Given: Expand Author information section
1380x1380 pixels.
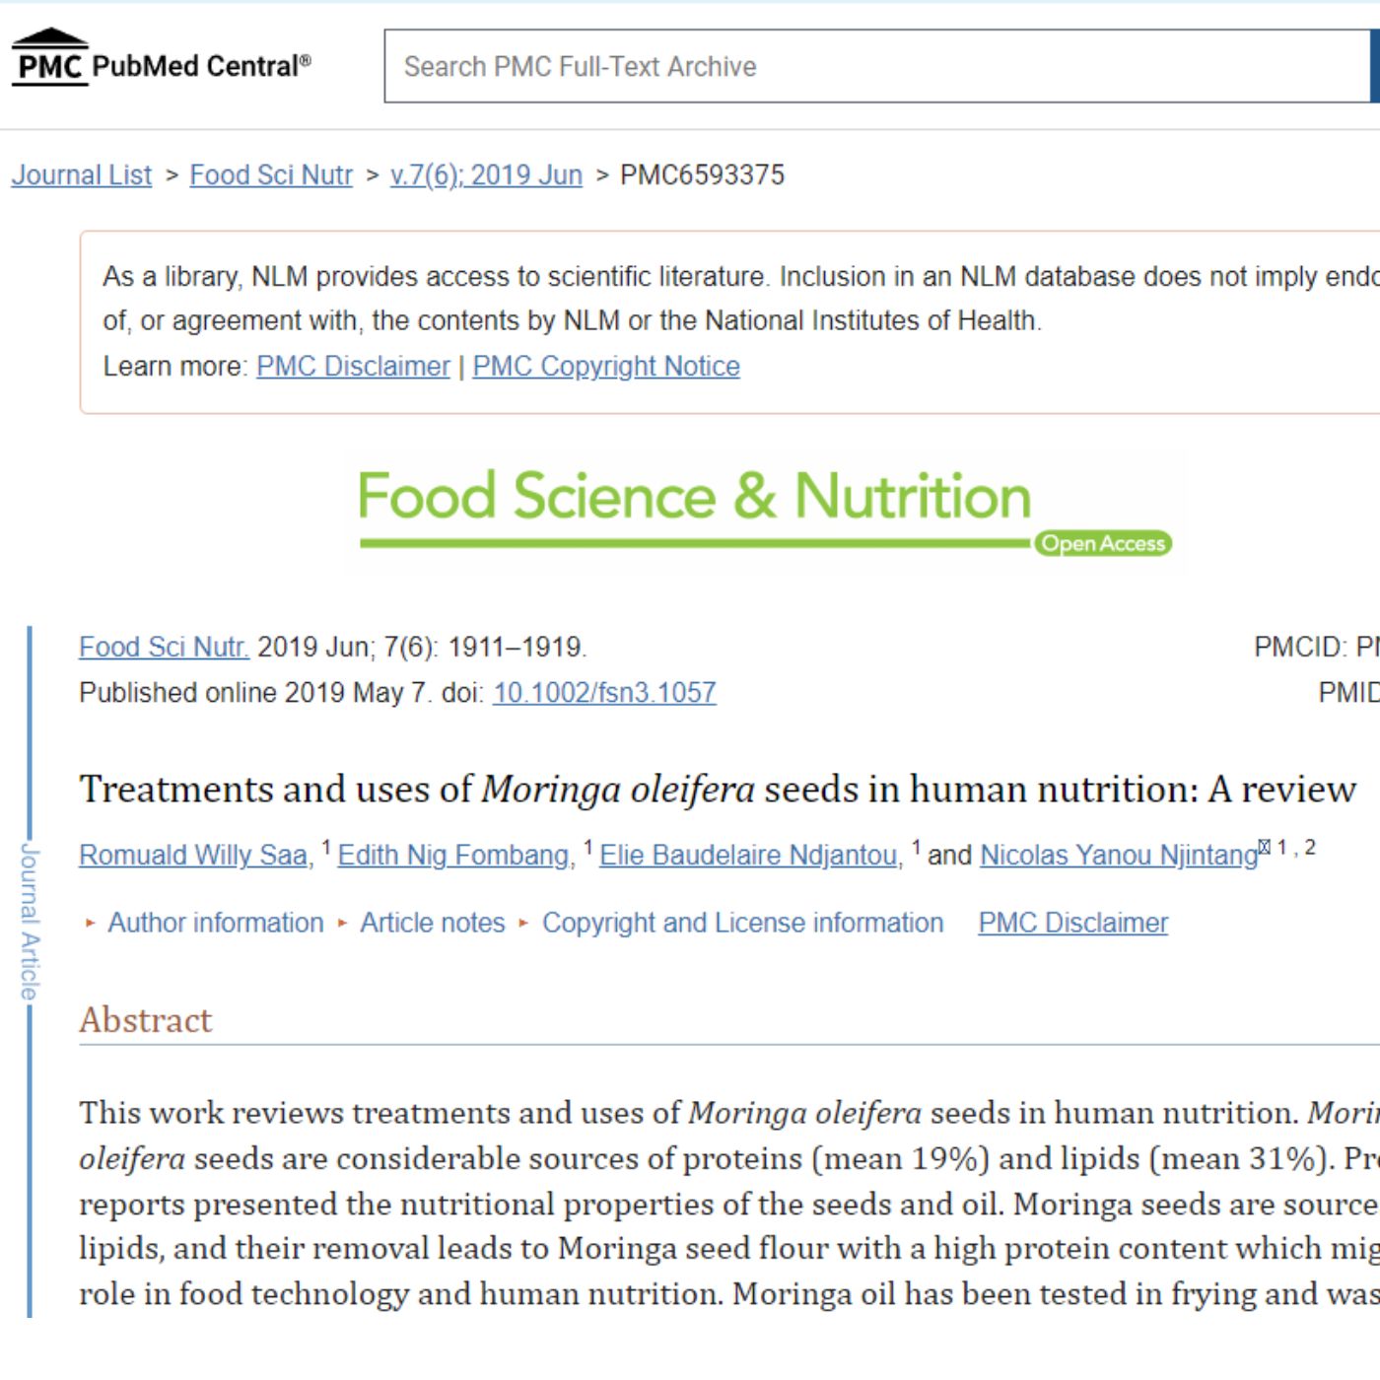Looking at the screenshot, I should pyautogui.click(x=215, y=924).
